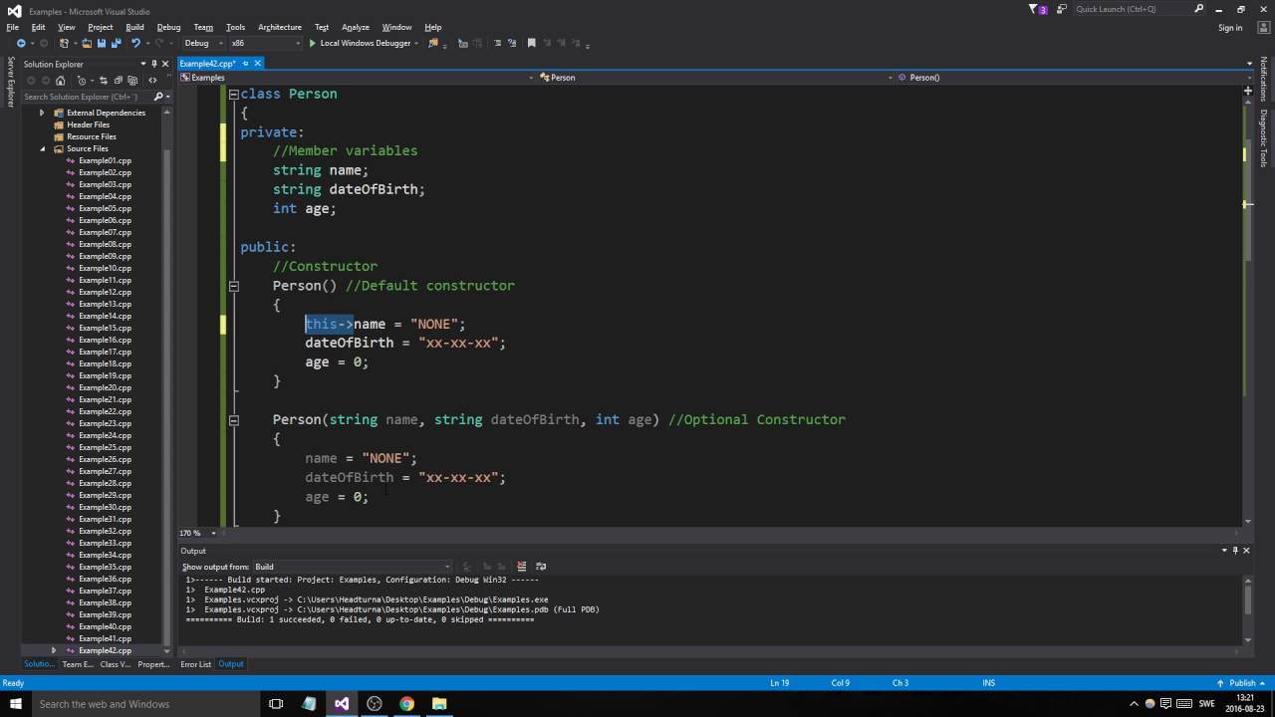The height and width of the screenshot is (717, 1275).
Task: Close the Example42.cpp tab
Action: click(x=257, y=64)
